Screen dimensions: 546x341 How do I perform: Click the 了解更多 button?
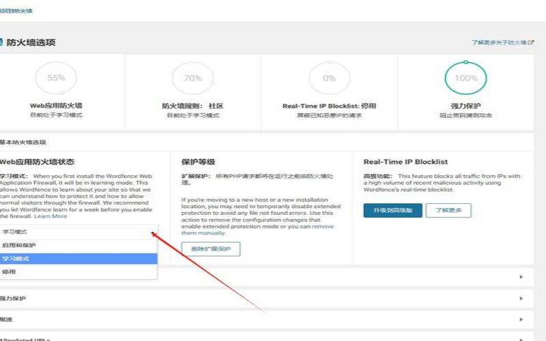(448, 210)
